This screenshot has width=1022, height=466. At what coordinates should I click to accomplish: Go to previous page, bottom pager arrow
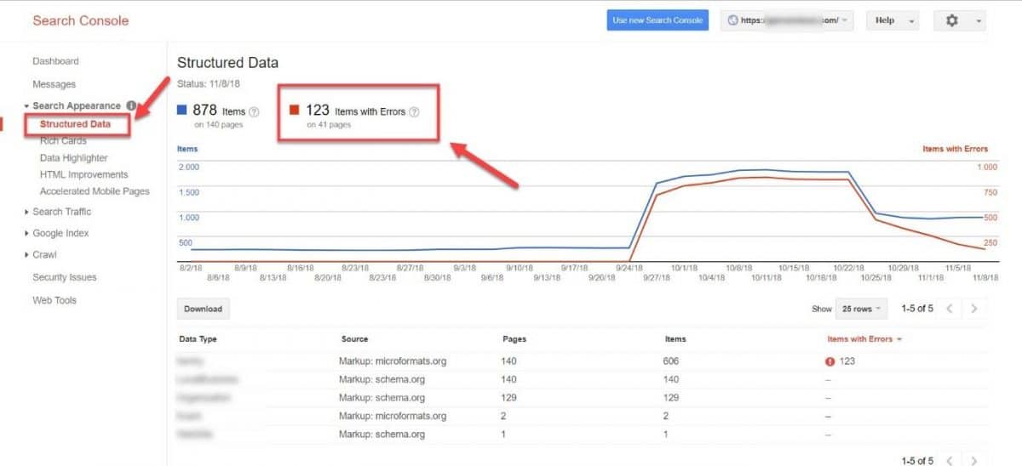pyautogui.click(x=950, y=460)
